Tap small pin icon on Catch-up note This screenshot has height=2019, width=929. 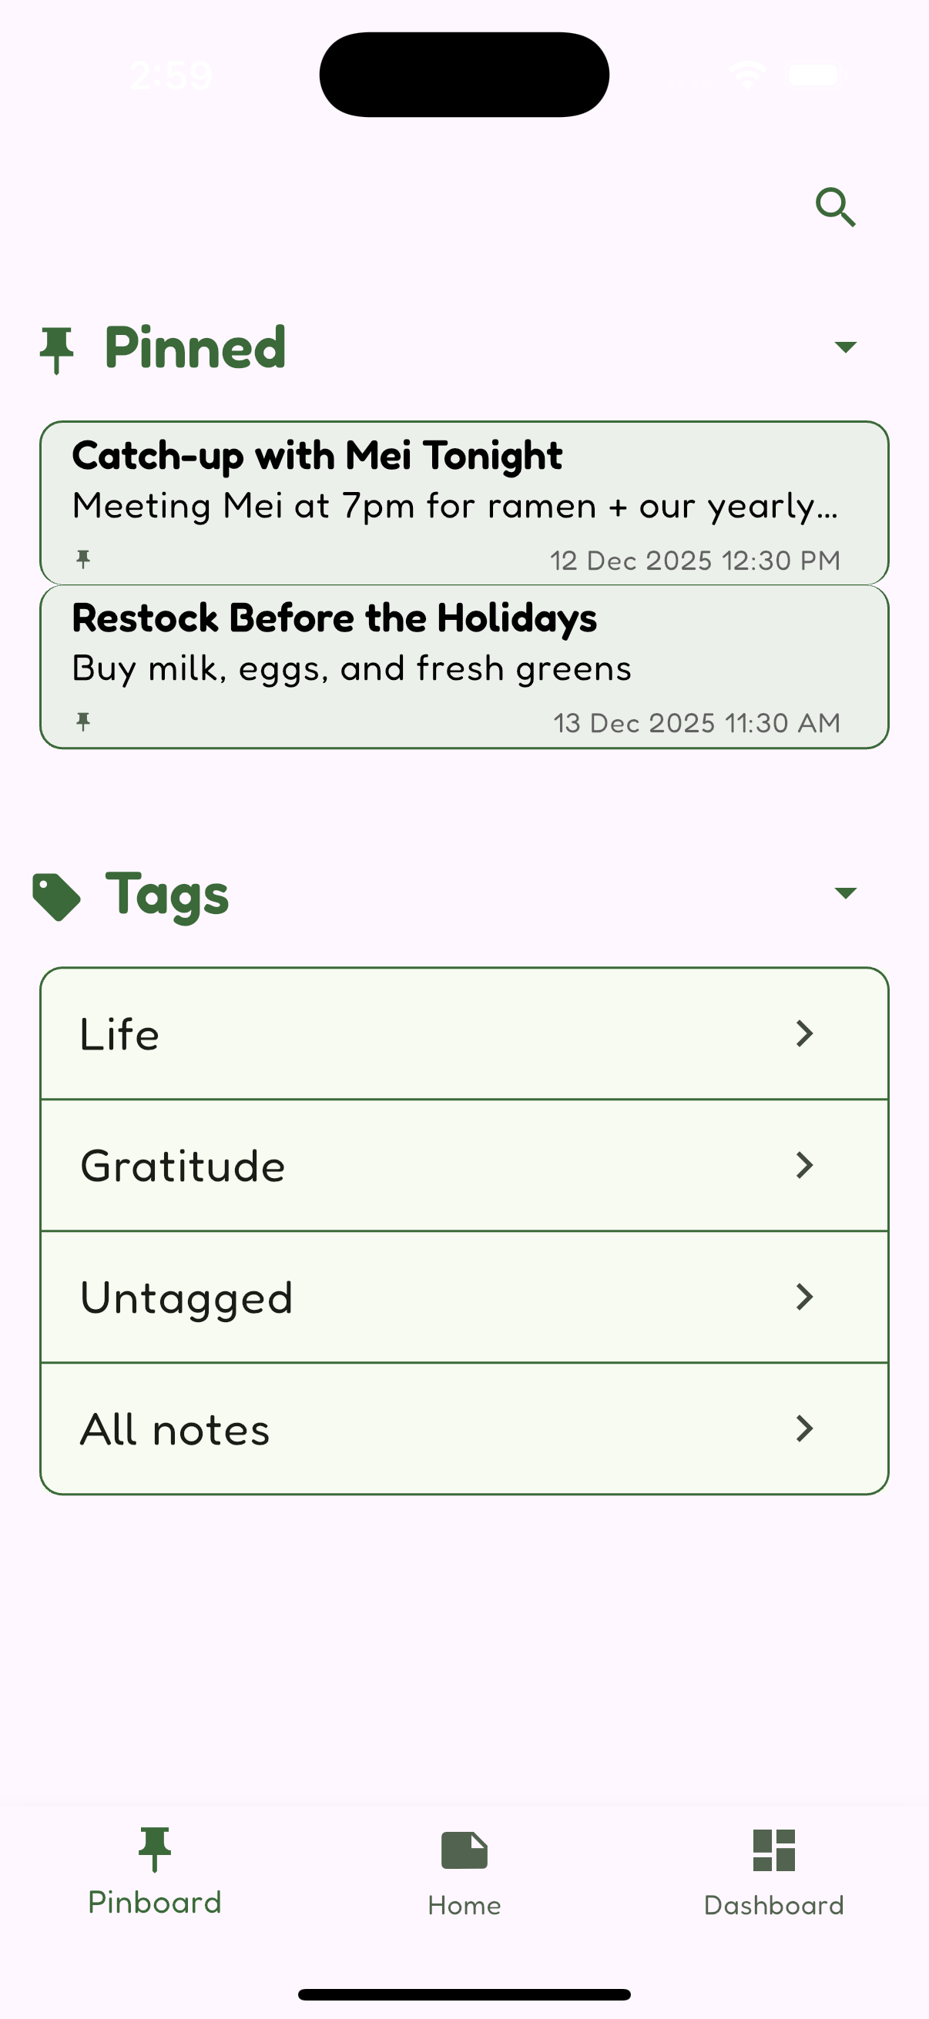coord(83,559)
